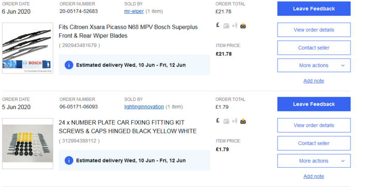Click the star-pencil feedback-left icon for number plate kit order
The height and width of the screenshot is (187, 365).
235,121
